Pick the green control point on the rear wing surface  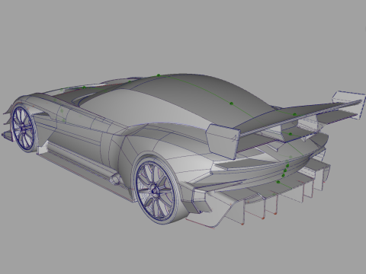pyautogui.click(x=294, y=114)
